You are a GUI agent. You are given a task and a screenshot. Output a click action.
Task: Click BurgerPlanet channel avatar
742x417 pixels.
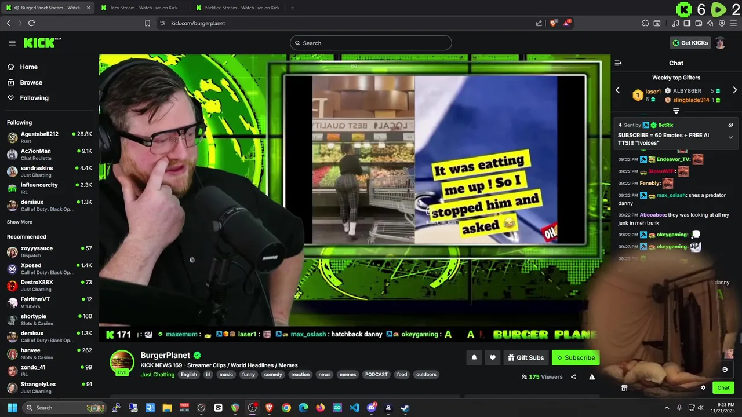(122, 363)
